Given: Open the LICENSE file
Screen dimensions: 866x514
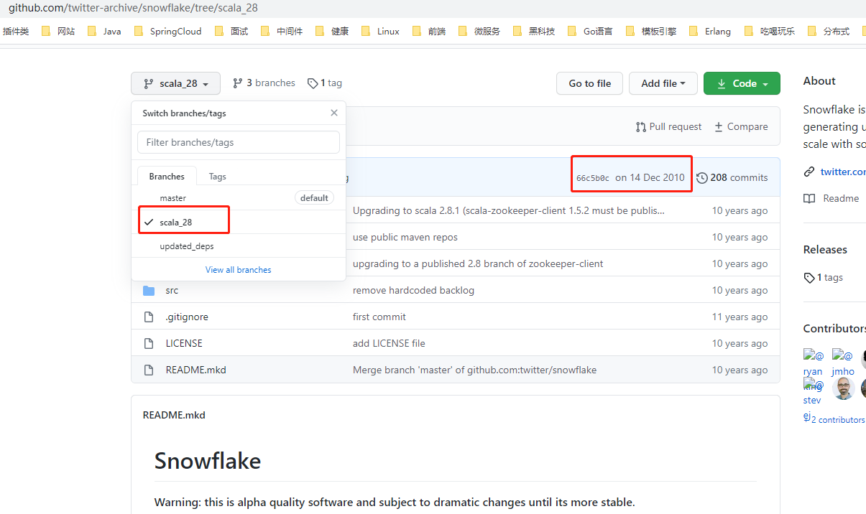Looking at the screenshot, I should 184,343.
